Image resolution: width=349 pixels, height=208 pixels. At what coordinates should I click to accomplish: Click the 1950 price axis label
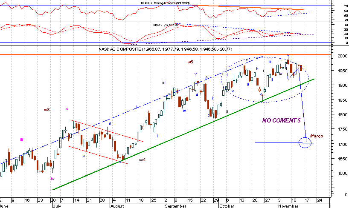342,71
